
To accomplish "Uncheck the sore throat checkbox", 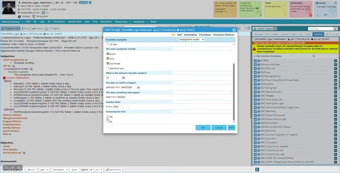I will pyautogui.click(x=108, y=63).
